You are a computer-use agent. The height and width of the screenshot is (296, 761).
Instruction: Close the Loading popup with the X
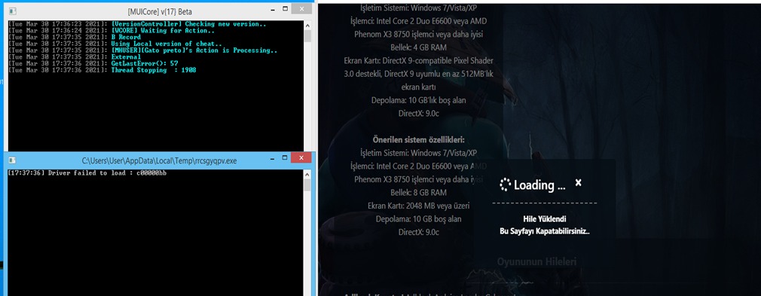pyautogui.click(x=578, y=182)
